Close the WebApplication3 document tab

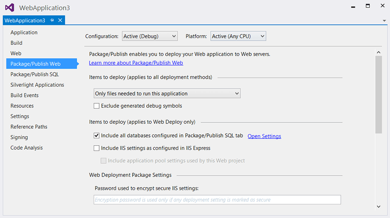pyautogui.click(x=60, y=20)
